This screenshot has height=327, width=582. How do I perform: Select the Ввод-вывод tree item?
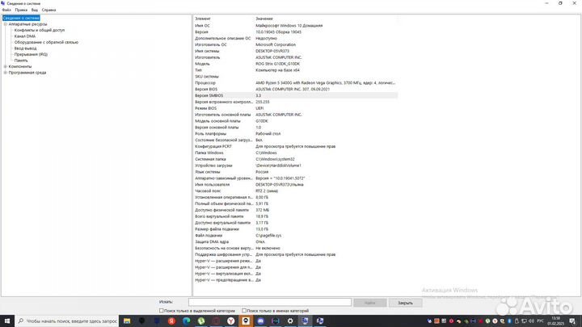25,48
